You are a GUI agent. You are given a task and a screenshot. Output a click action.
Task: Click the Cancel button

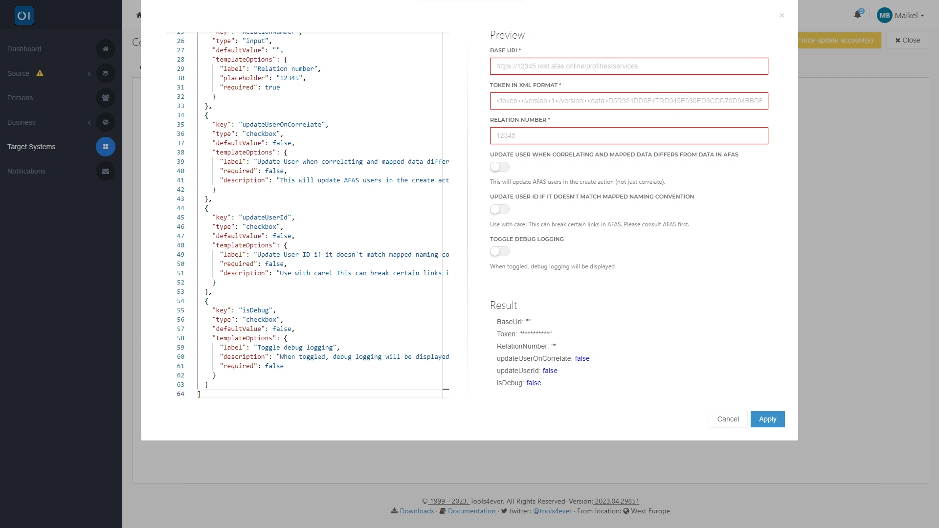[x=728, y=419]
